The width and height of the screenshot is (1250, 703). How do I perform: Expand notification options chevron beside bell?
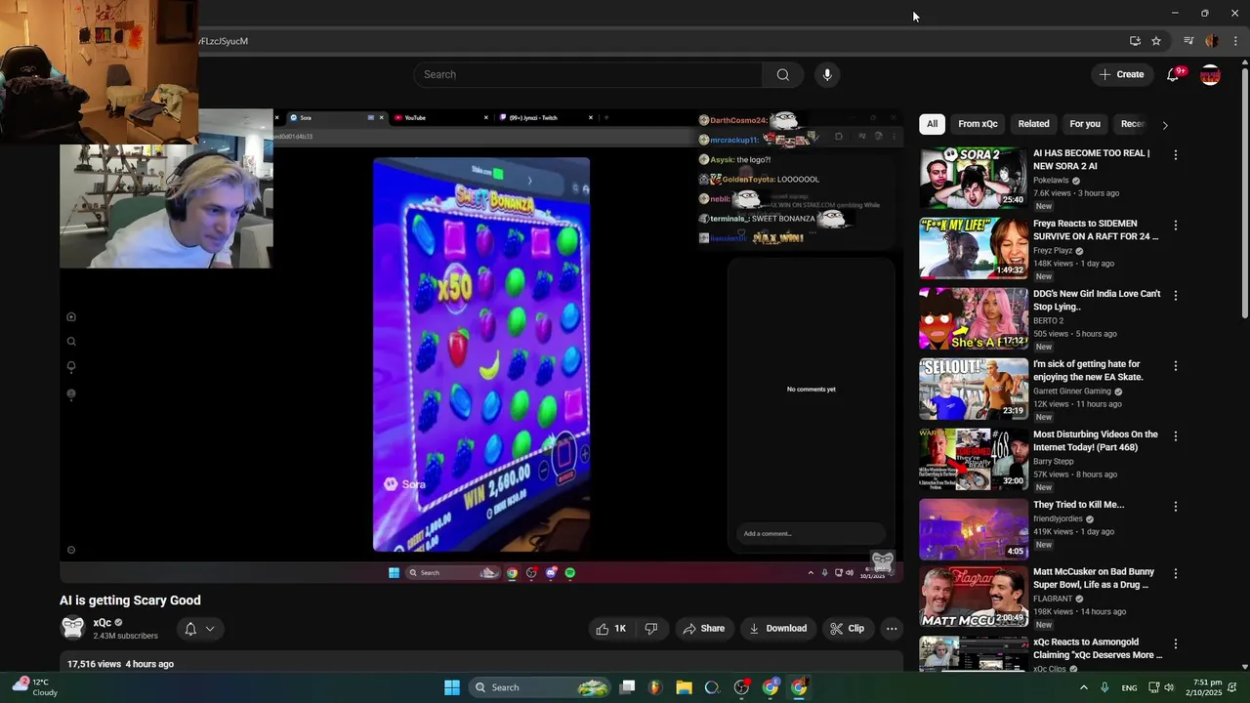[210, 629]
